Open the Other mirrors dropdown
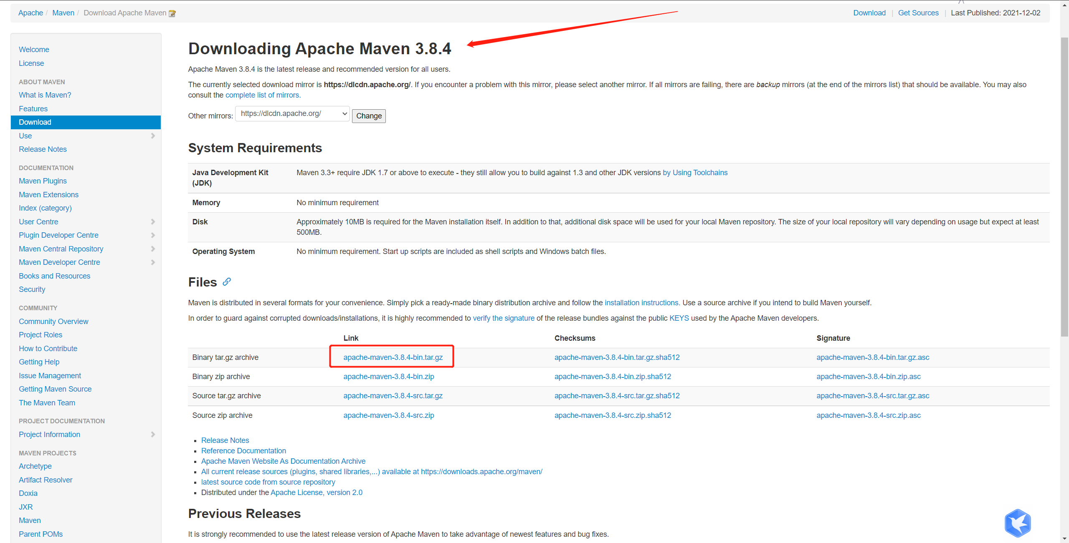 coord(292,113)
